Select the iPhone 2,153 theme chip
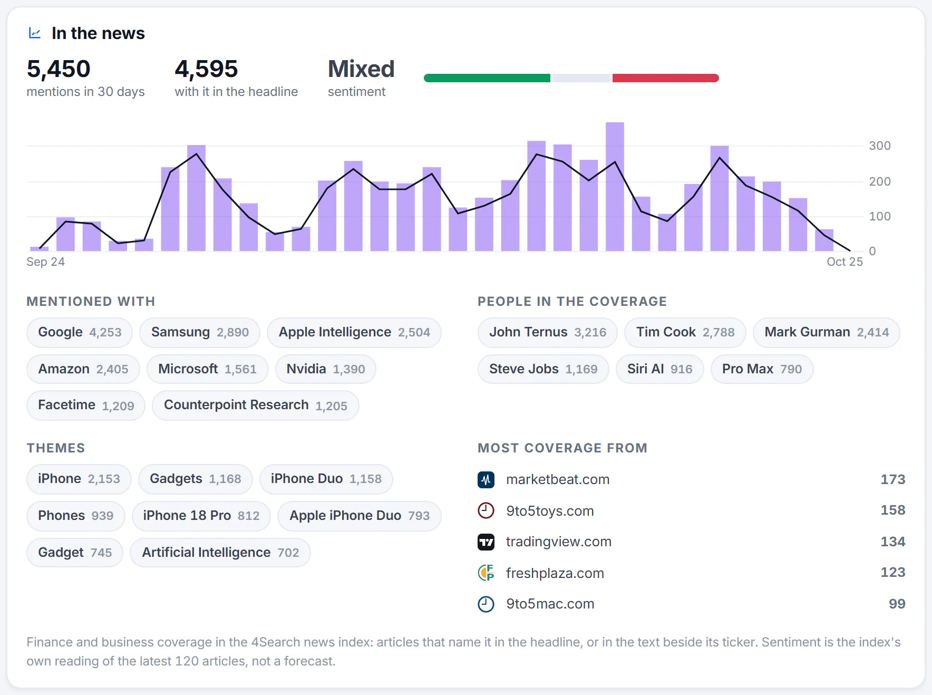 [79, 479]
